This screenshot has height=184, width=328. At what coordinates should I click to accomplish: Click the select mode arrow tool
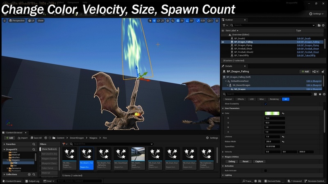pos(150,20)
